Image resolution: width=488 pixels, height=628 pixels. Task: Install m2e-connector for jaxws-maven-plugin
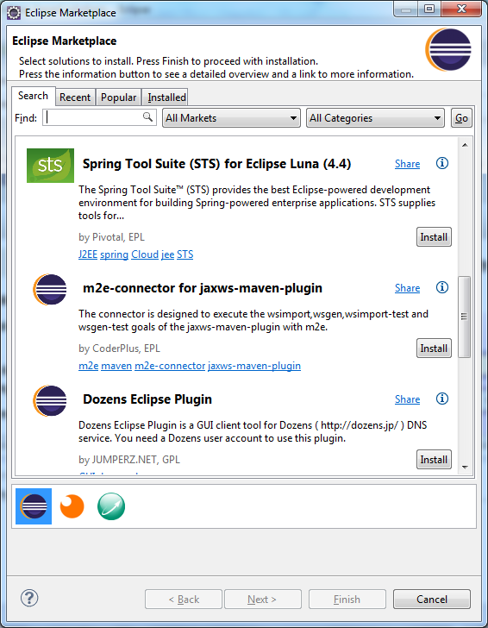(434, 349)
